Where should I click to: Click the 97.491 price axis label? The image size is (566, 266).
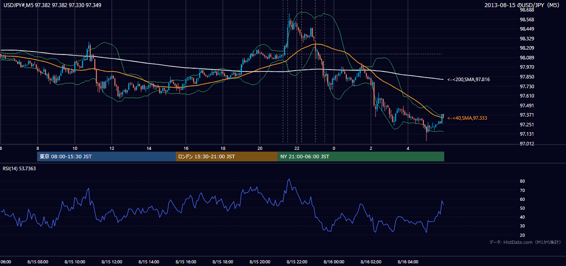527,106
